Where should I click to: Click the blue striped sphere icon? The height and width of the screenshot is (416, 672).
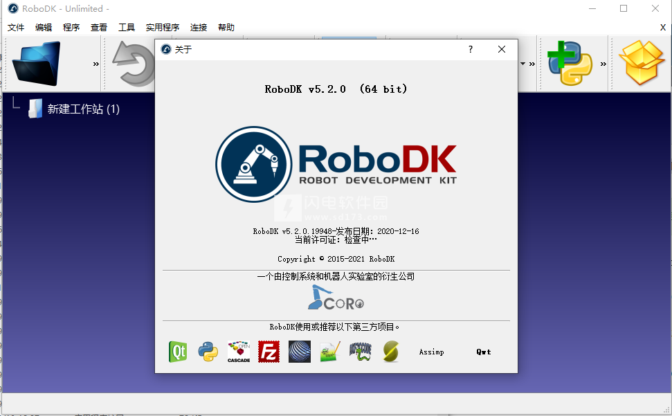[300, 352]
